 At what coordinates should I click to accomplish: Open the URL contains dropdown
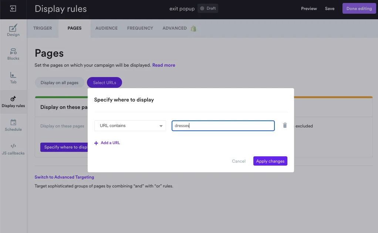pyautogui.click(x=130, y=126)
